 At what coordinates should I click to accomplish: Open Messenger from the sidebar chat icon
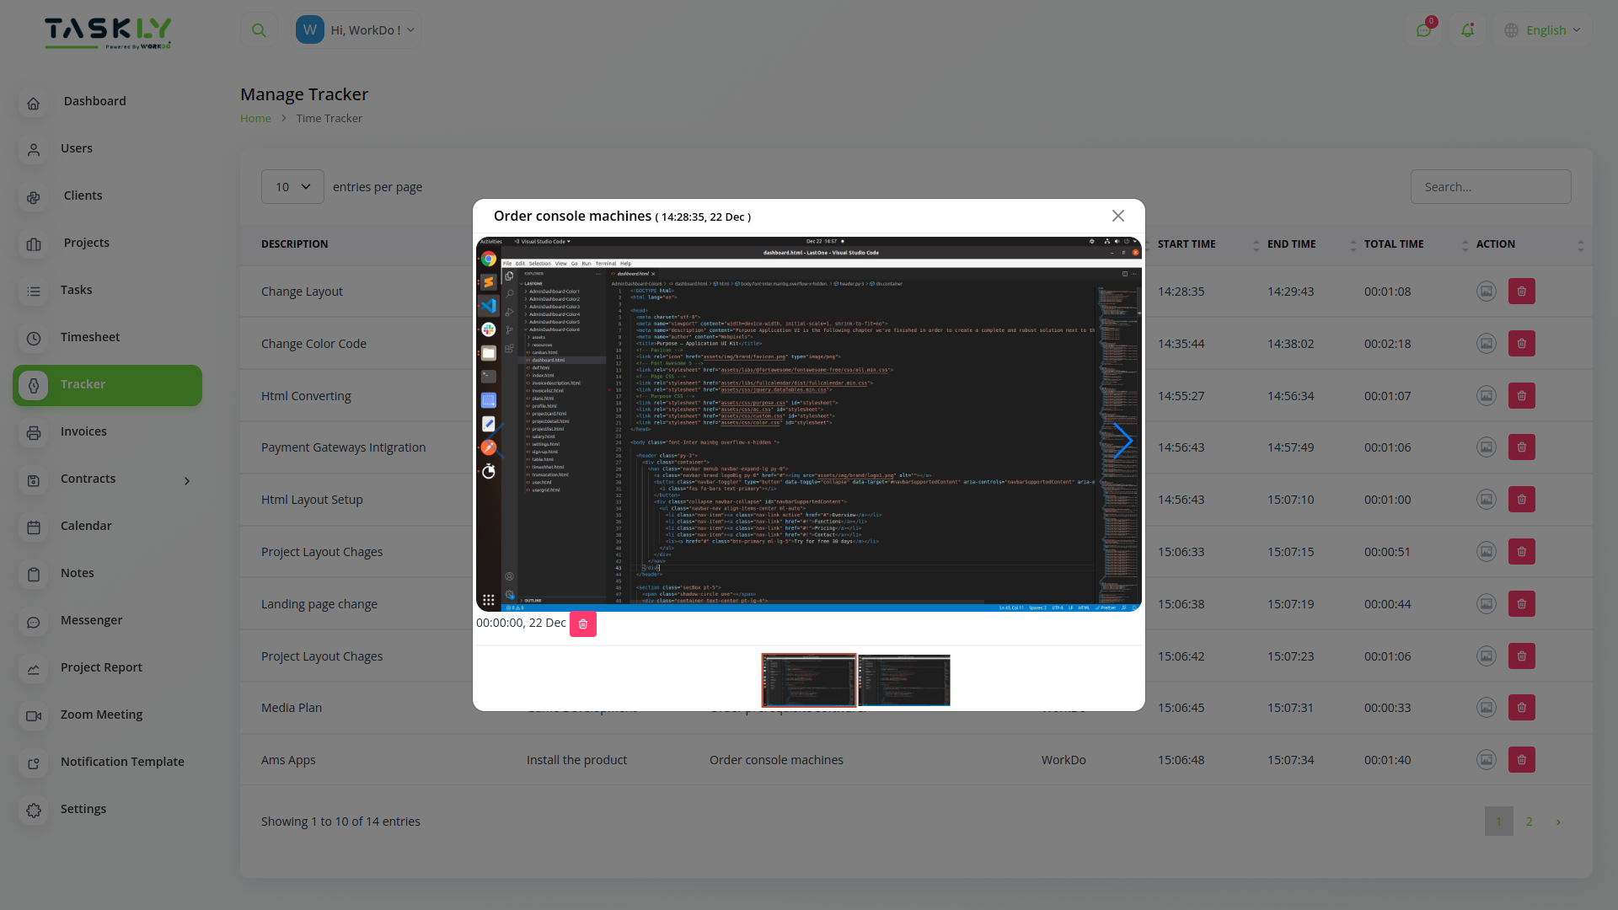[x=34, y=622]
